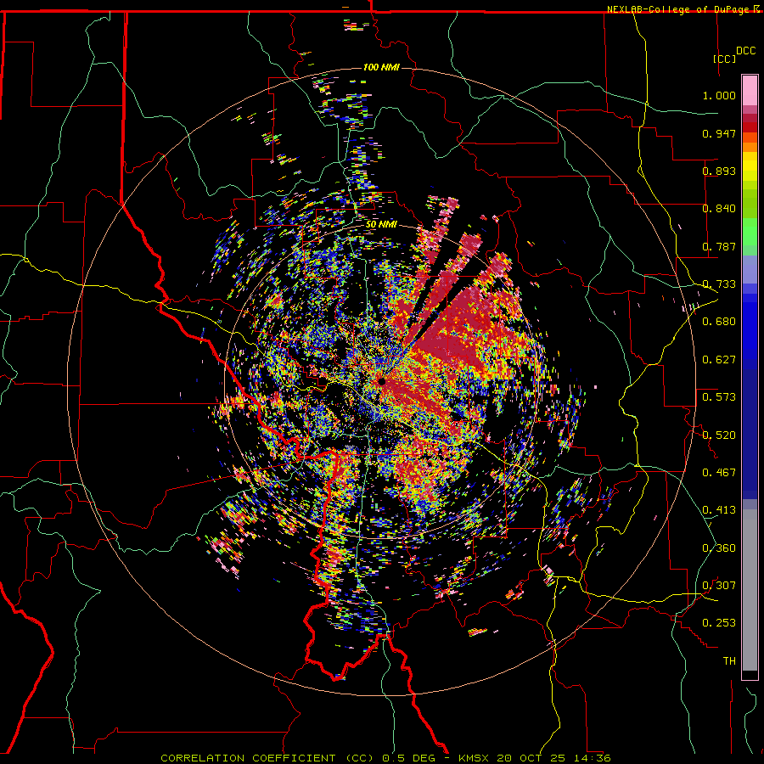The height and width of the screenshot is (764, 764).
Task: Click the 50 NMI range ring label
Action: point(381,225)
